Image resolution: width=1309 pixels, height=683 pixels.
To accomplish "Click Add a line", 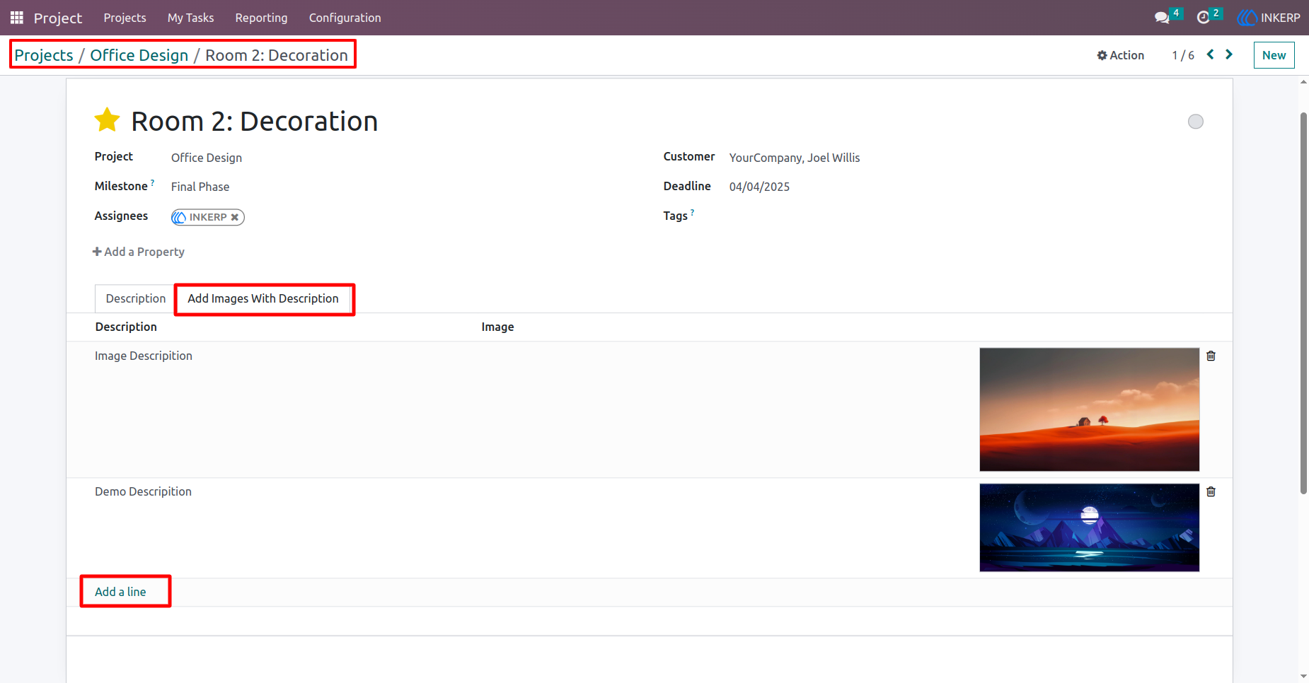I will tap(120, 592).
